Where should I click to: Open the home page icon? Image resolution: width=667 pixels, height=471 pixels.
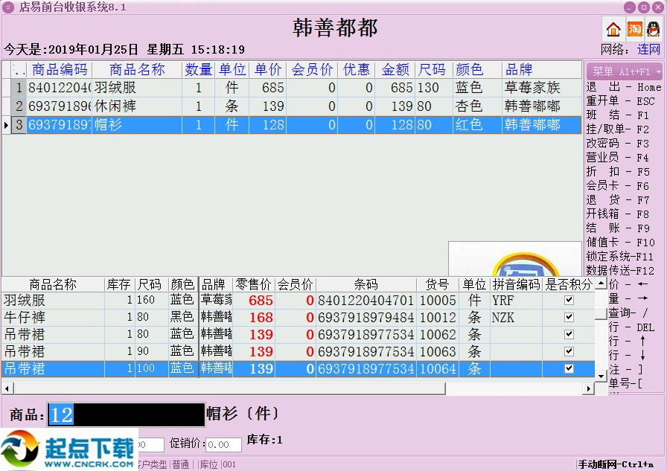pos(613,29)
